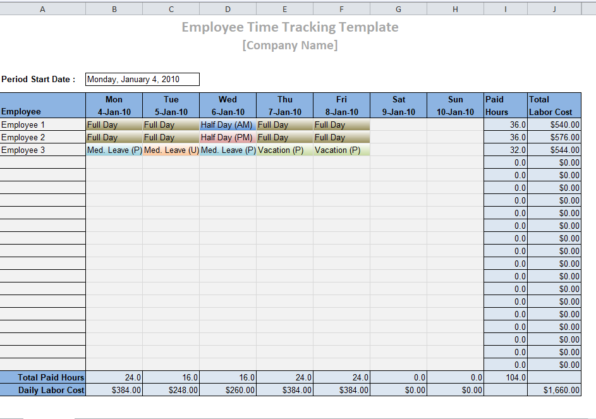The height and width of the screenshot is (419, 596).
Task: Select the 104.0 total paid hours cell
Action: point(506,378)
